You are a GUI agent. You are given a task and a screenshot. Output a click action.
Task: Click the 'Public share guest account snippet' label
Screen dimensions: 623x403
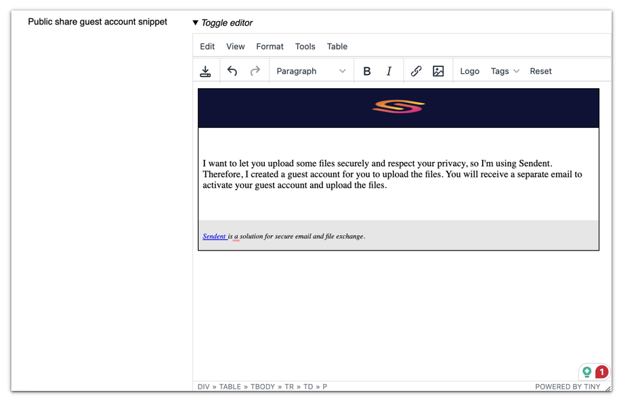pyautogui.click(x=98, y=22)
